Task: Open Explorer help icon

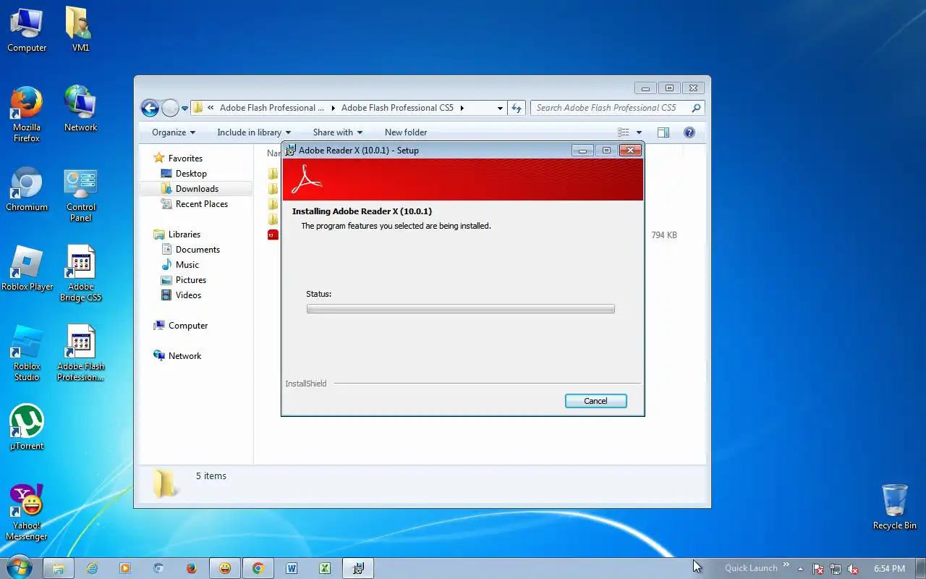Action: 689,132
